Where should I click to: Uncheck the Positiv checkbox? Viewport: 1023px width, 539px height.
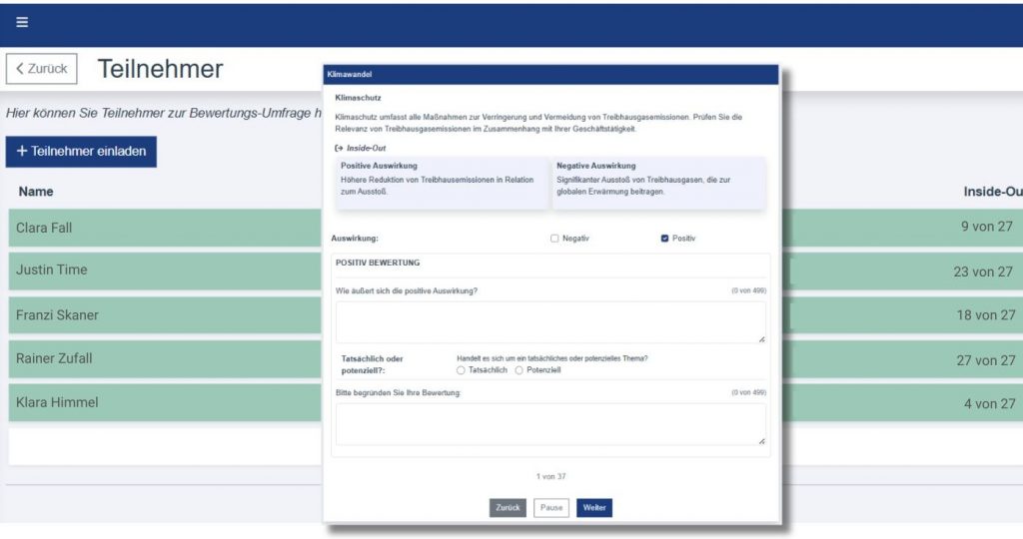[664, 239]
